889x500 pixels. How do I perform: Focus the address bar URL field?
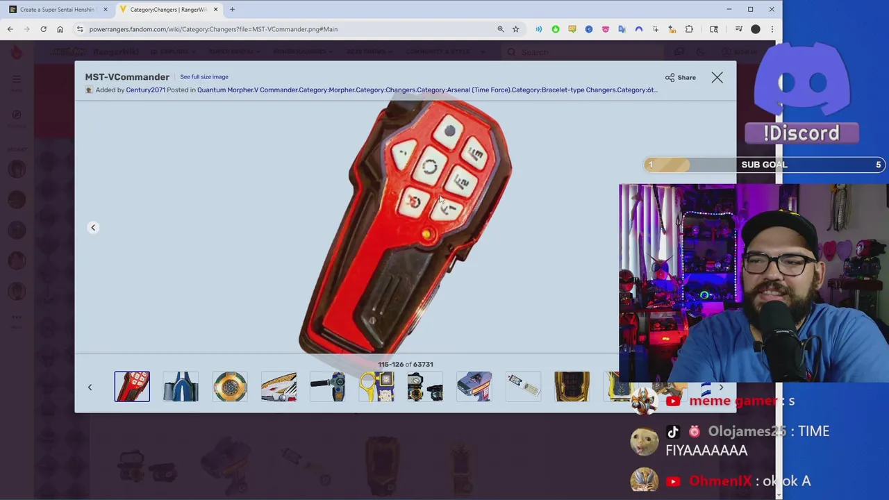click(x=288, y=29)
